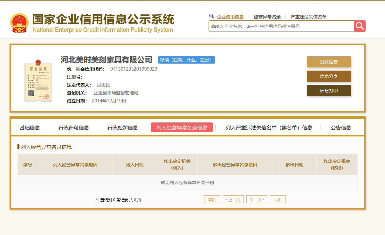The width and height of the screenshot is (385, 235).
Task: Switch to the 行政许可信息 tab
Action: [74, 128]
